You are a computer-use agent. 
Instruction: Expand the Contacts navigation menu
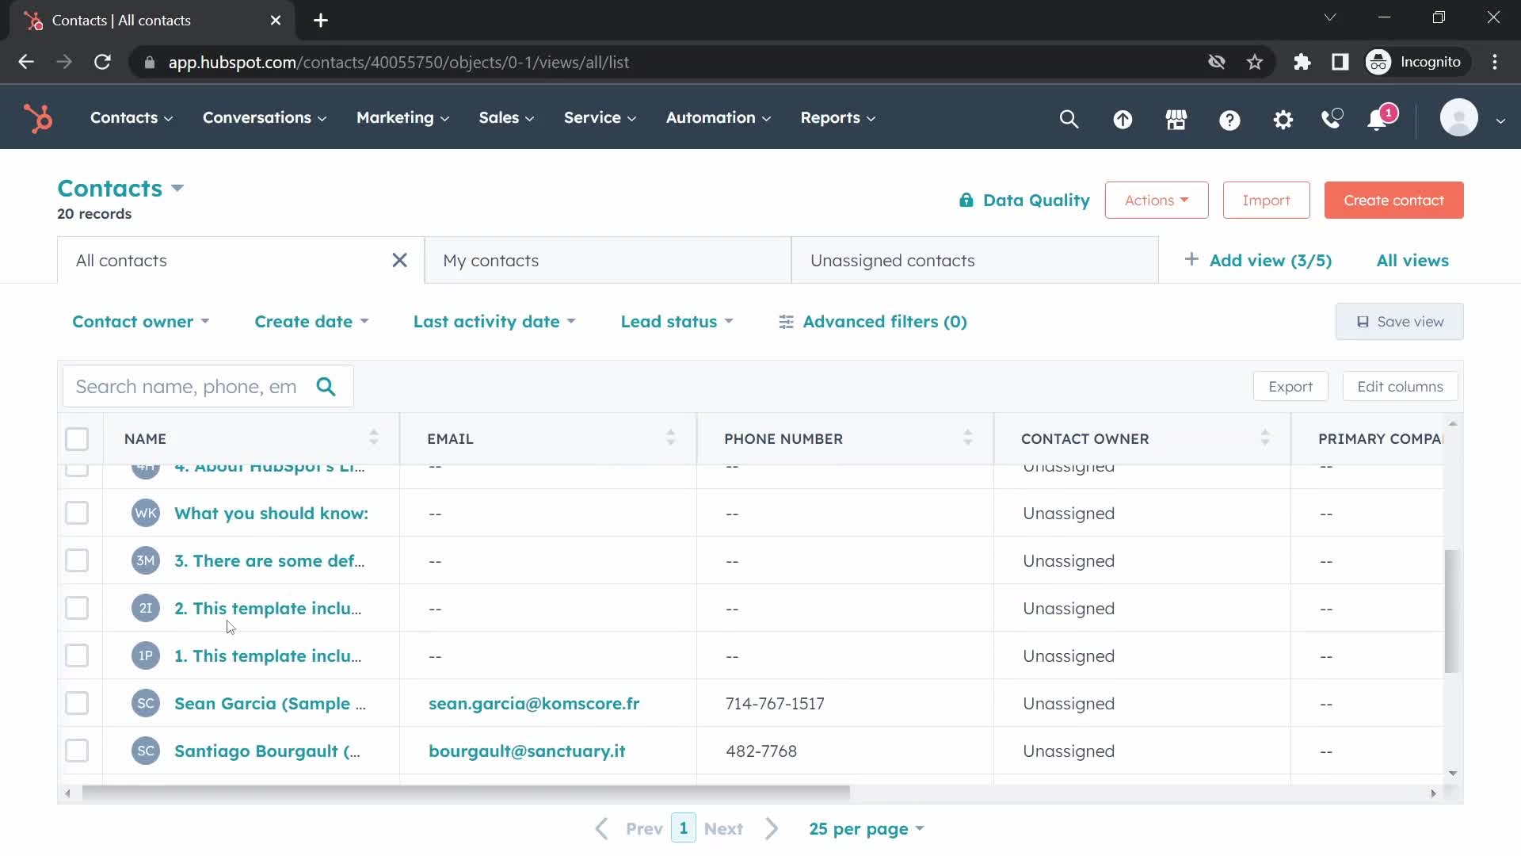(x=132, y=118)
